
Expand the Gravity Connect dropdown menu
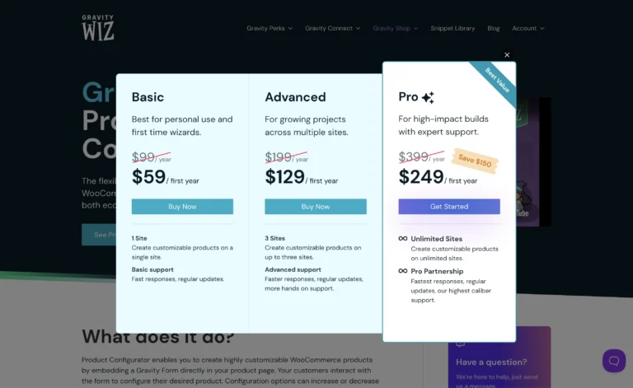332,28
